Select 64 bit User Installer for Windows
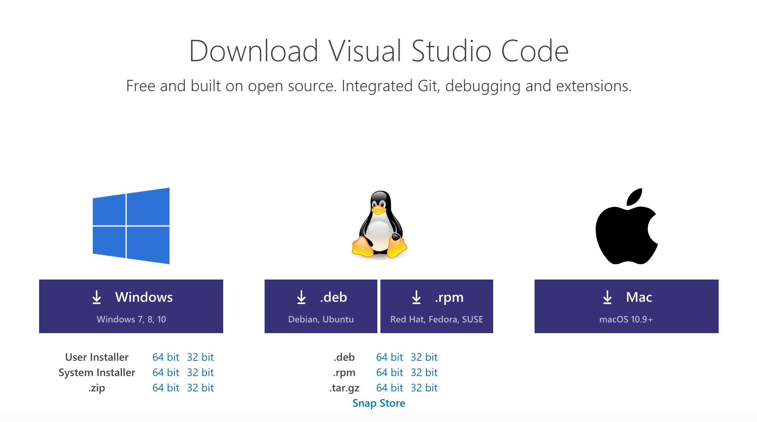 pyautogui.click(x=166, y=357)
